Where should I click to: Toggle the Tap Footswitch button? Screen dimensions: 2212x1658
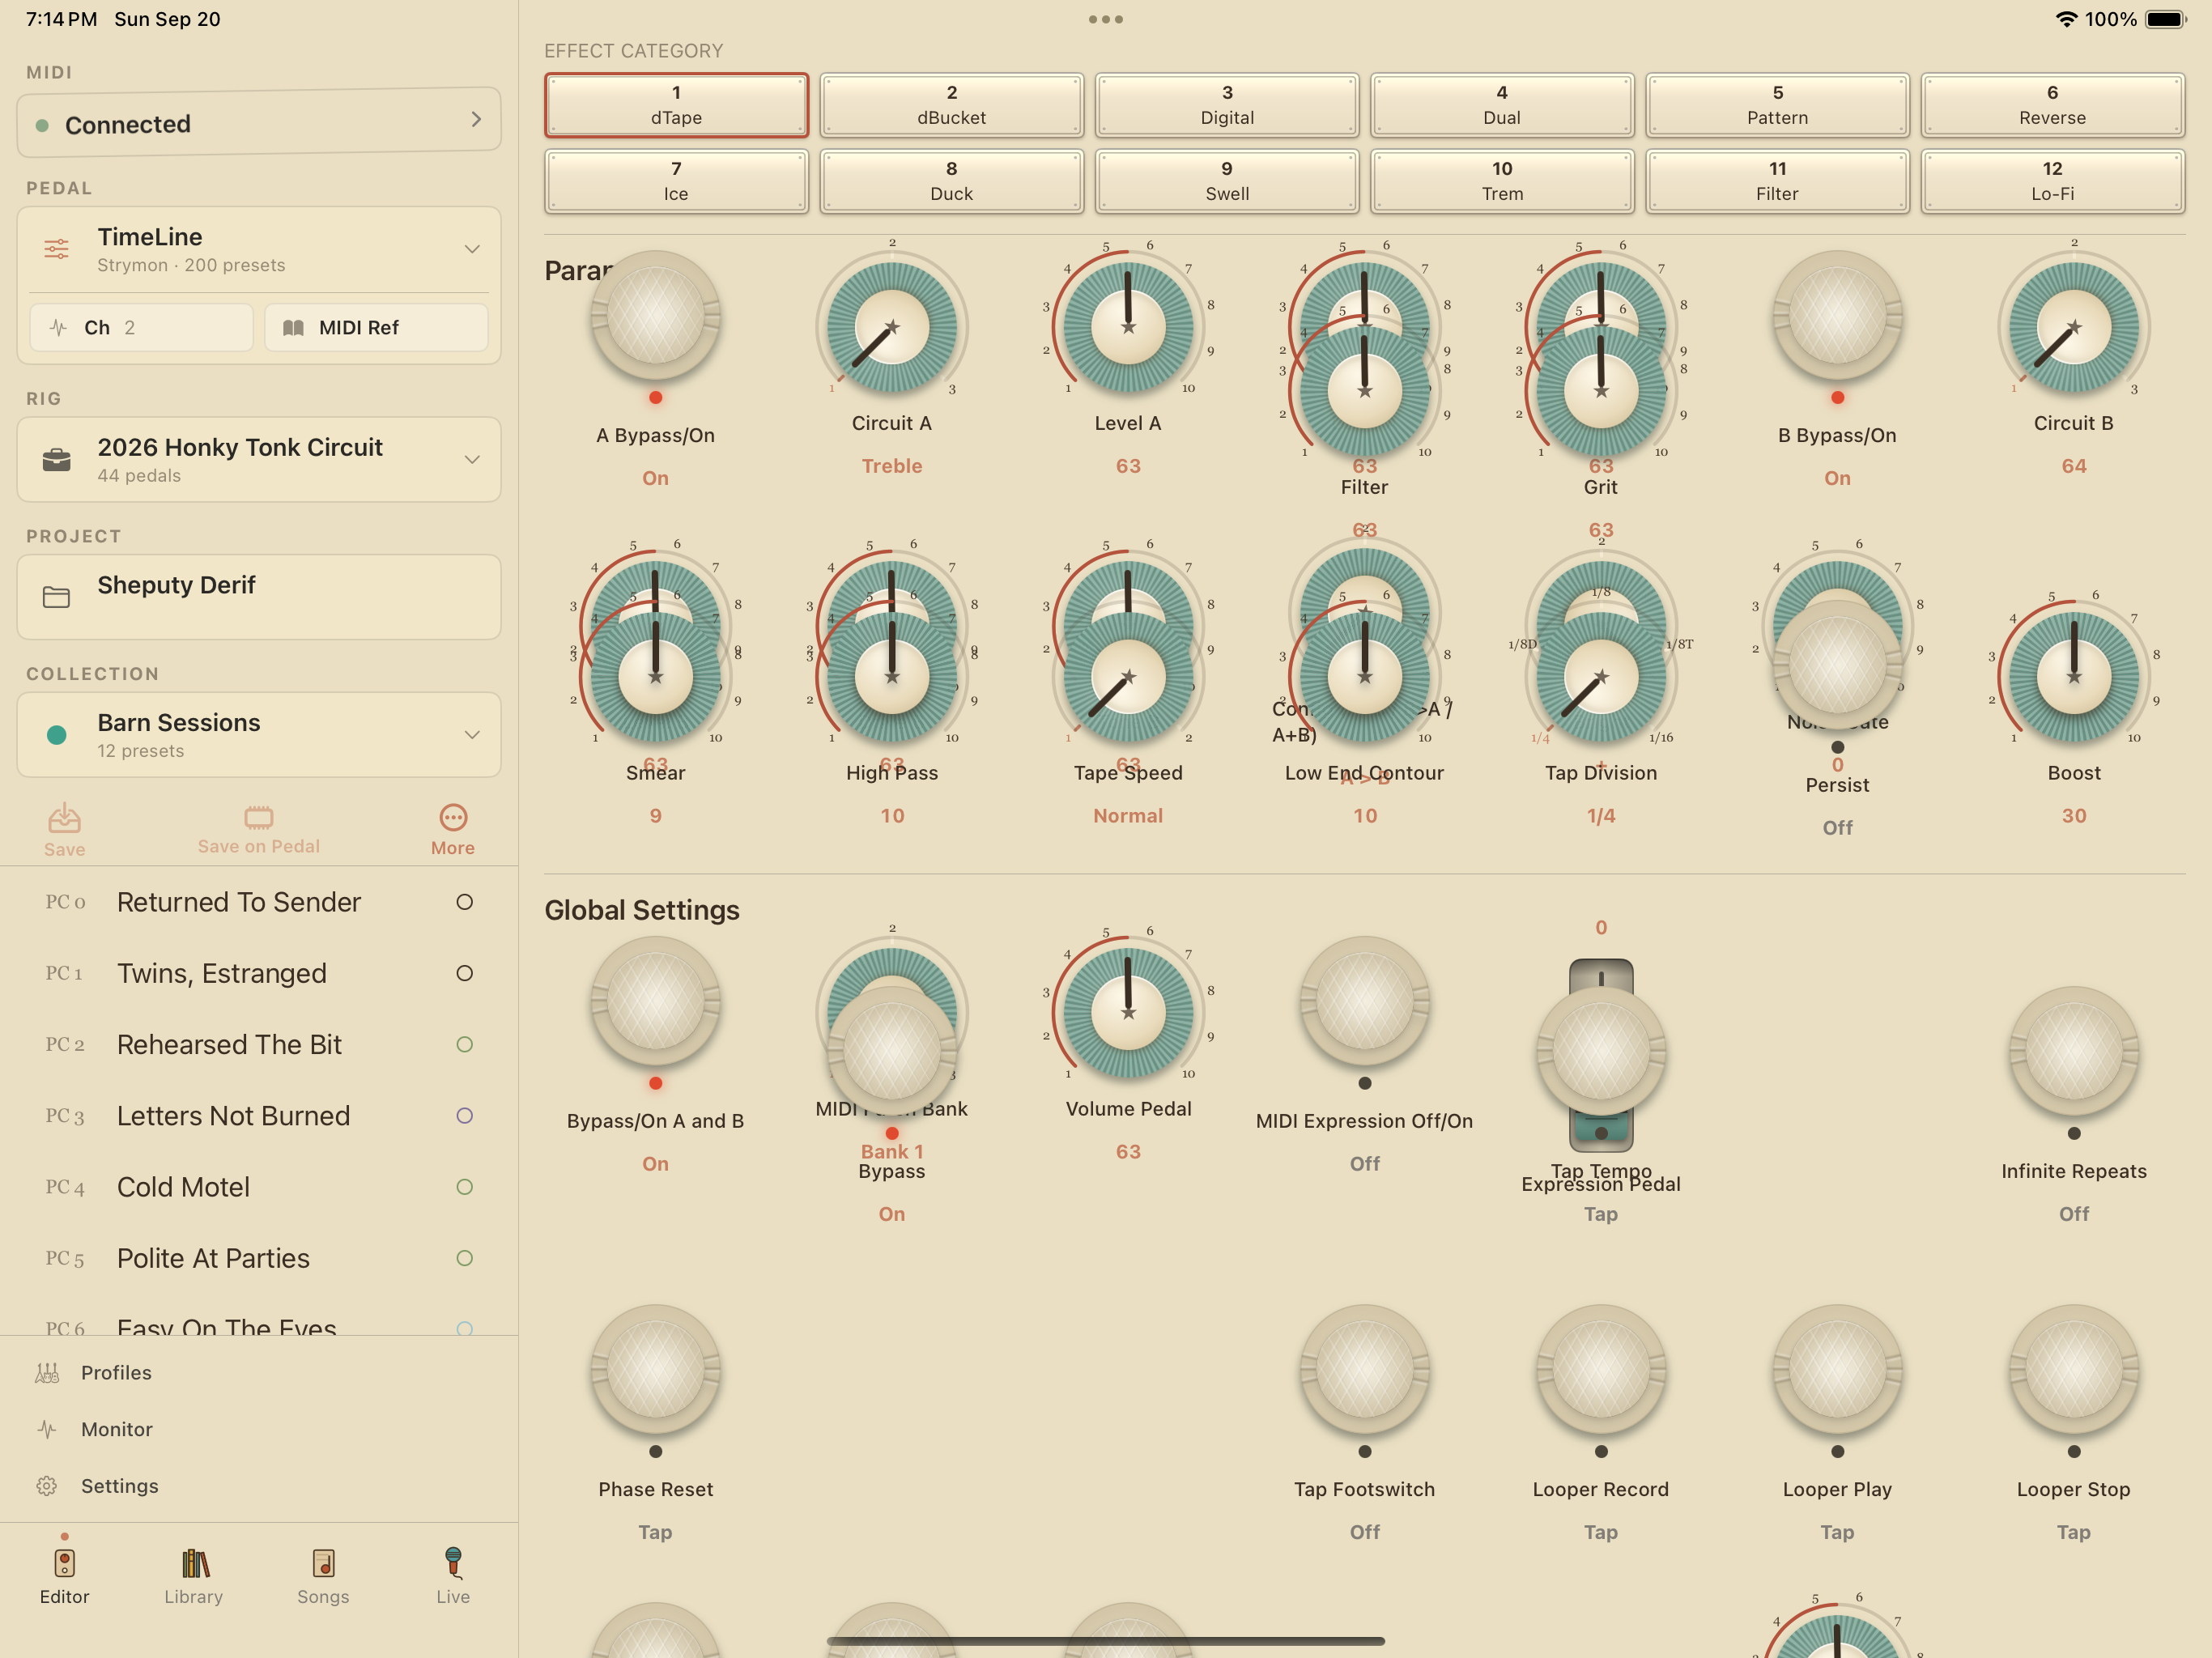(1364, 1369)
